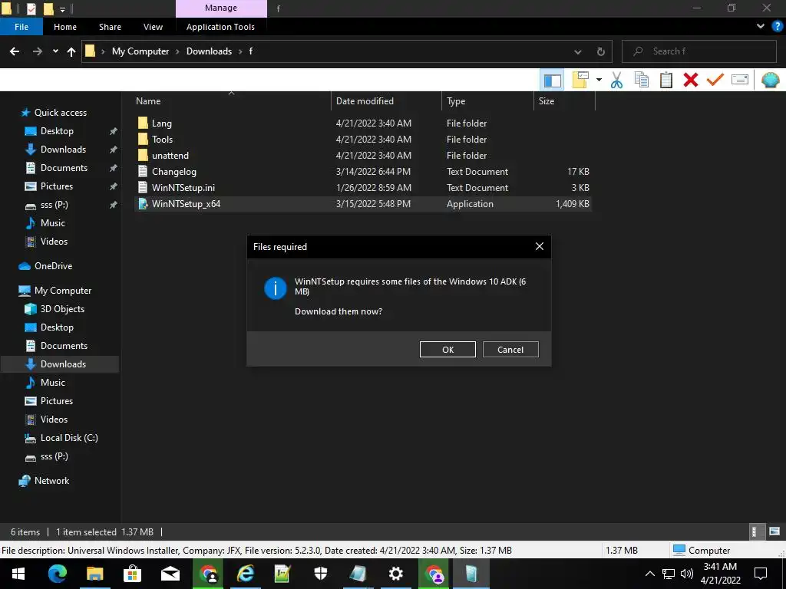The image size is (786, 589).
Task: Click the Search f input box
Action: point(699,51)
